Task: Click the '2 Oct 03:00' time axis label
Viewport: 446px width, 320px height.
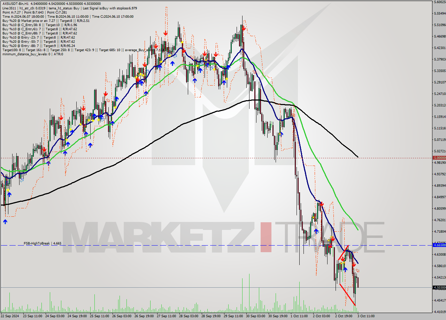Action: [321, 316]
